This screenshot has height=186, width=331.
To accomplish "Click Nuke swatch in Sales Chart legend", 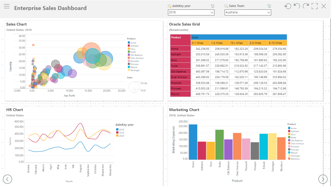I will (129, 52).
